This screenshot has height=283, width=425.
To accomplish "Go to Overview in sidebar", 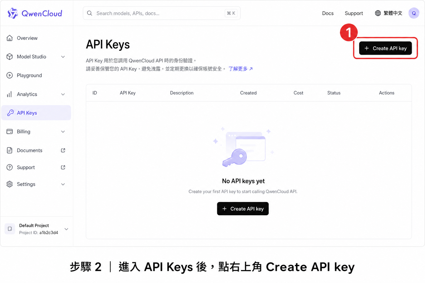I will 36,38.
